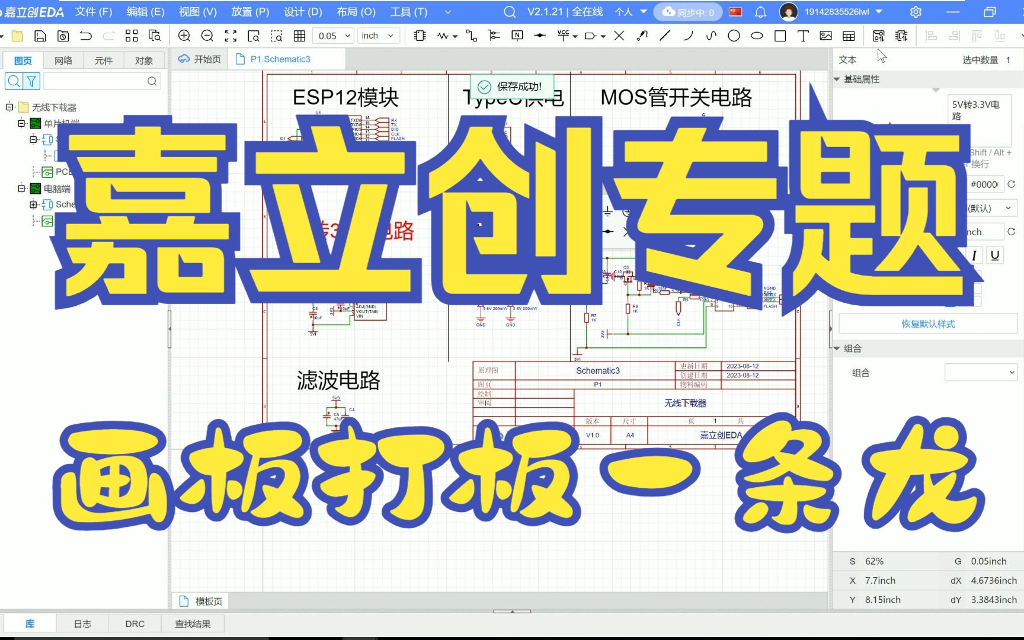Screen dimensions: 1024x640
Task: Open the 视图 (V) menu
Action: click(198, 12)
